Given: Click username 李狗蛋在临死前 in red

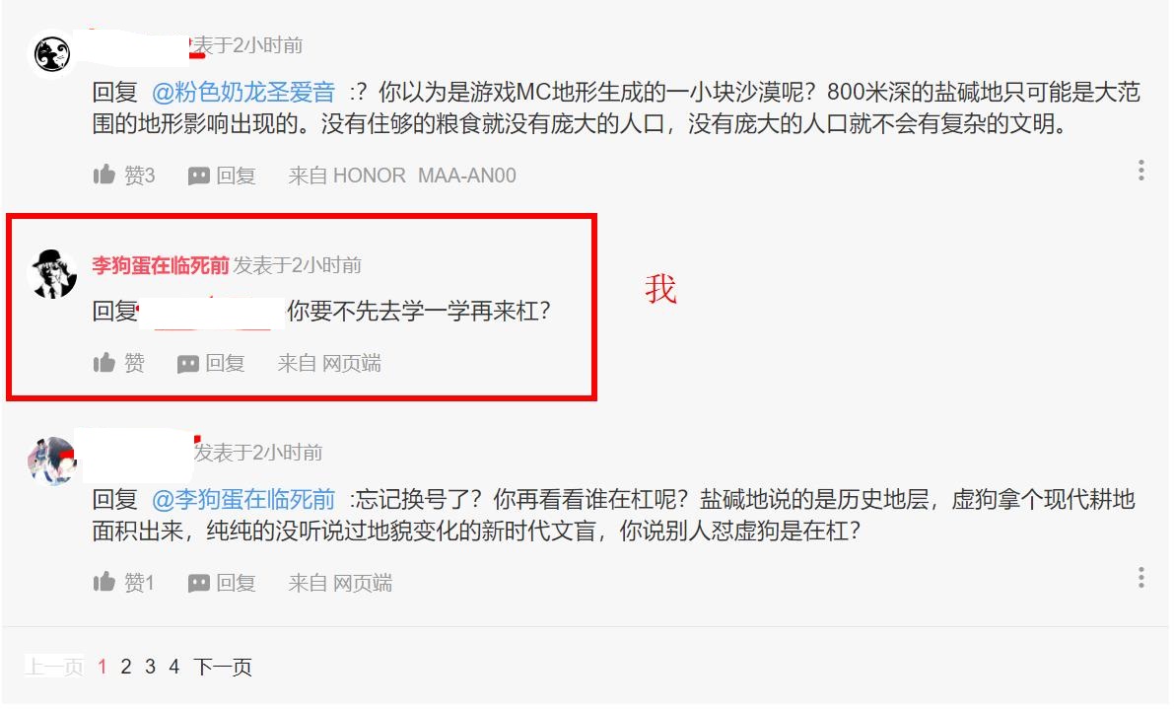Looking at the screenshot, I should click(161, 265).
